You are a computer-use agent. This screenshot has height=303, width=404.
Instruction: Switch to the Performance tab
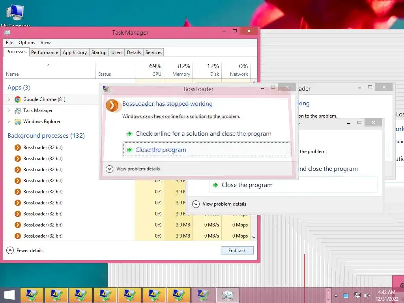coord(45,52)
